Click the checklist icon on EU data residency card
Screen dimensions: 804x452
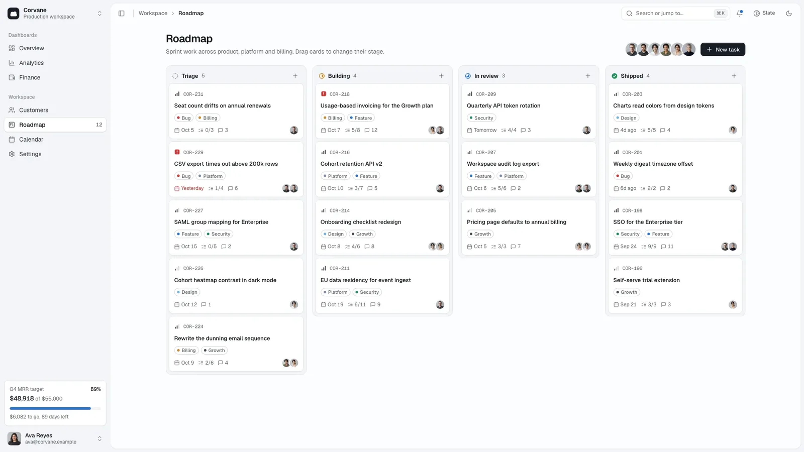(x=350, y=305)
